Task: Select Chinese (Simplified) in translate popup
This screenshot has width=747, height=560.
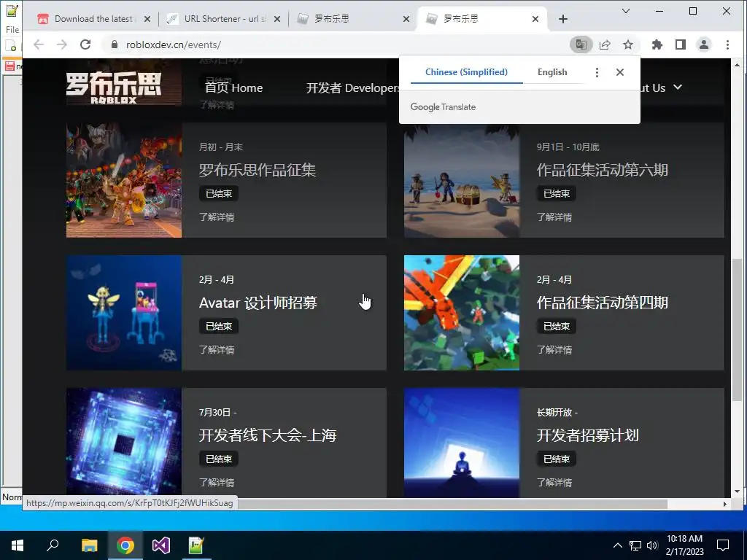Action: click(466, 72)
